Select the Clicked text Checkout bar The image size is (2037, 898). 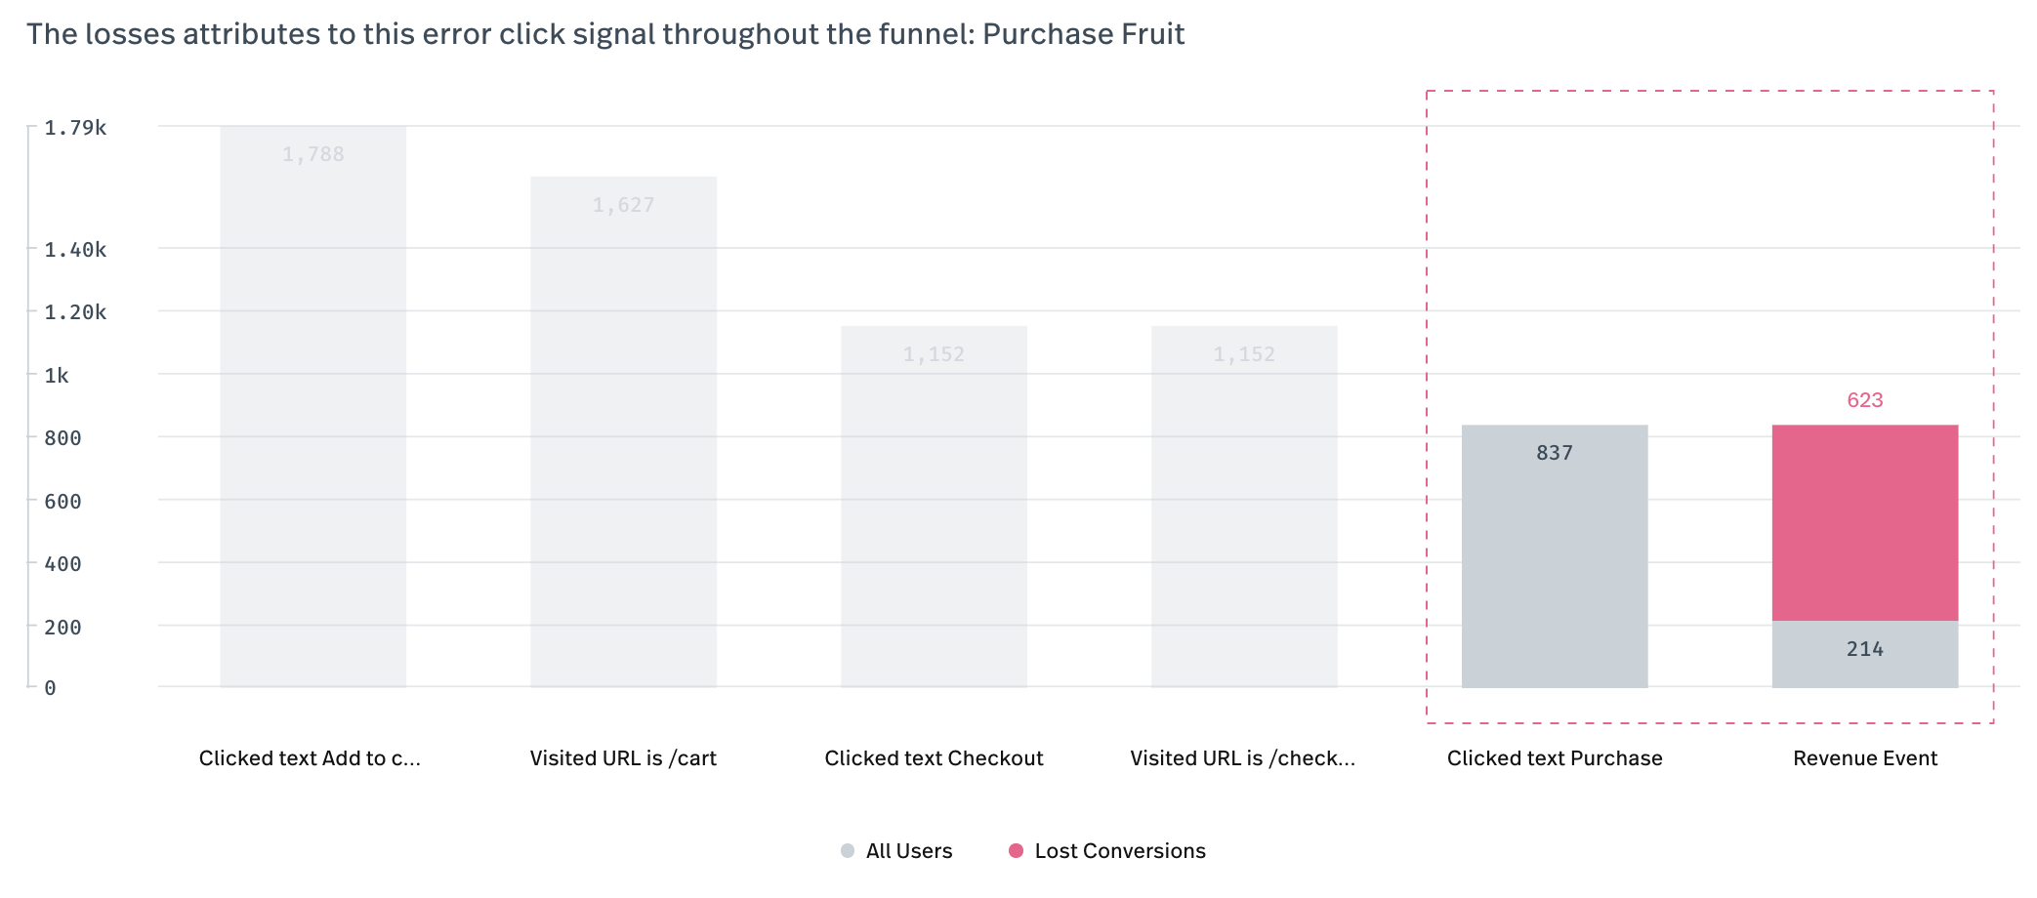click(934, 508)
